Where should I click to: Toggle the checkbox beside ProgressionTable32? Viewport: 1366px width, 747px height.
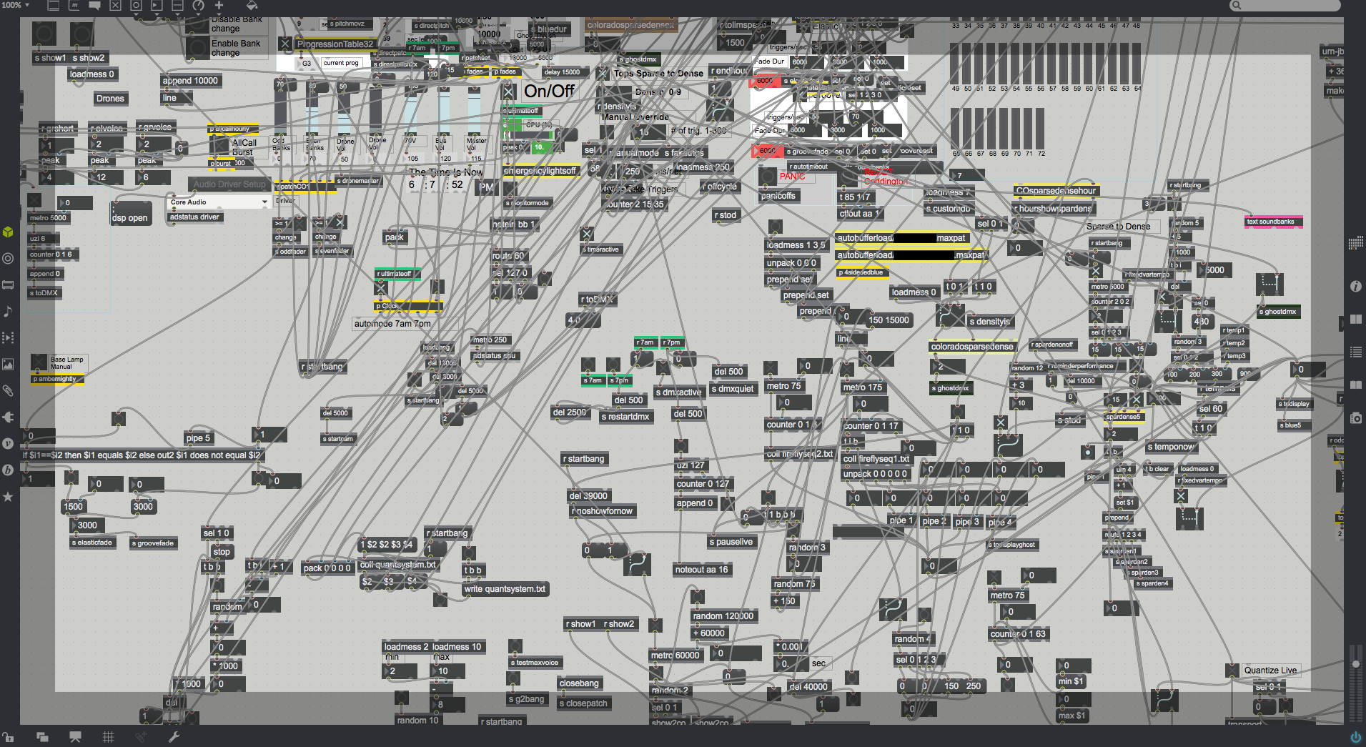click(x=284, y=44)
